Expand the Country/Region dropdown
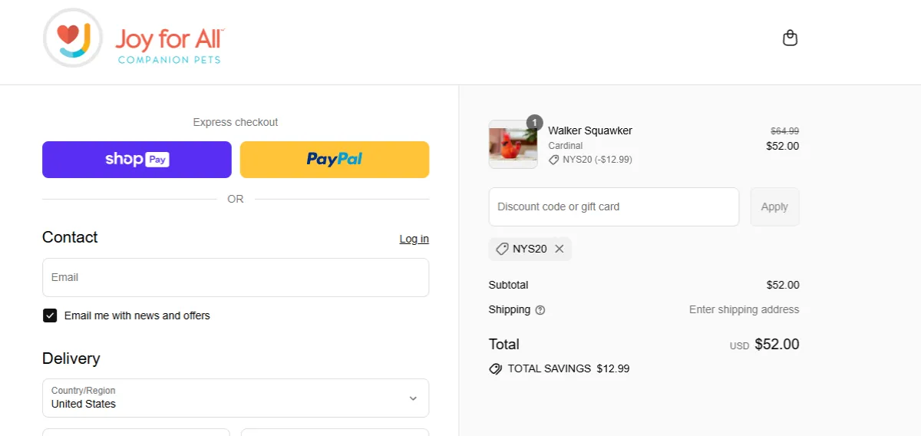This screenshot has width=921, height=436. click(236, 398)
